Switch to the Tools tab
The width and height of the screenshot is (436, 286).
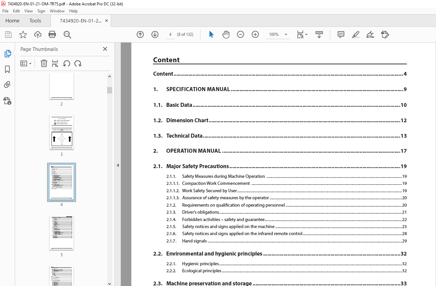point(35,21)
